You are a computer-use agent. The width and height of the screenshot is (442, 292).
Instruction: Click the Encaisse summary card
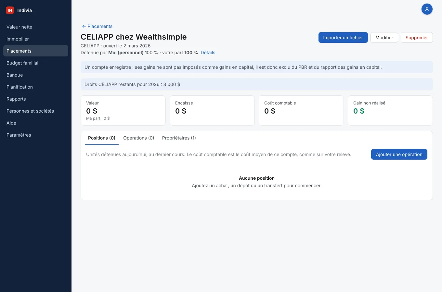[212, 110]
